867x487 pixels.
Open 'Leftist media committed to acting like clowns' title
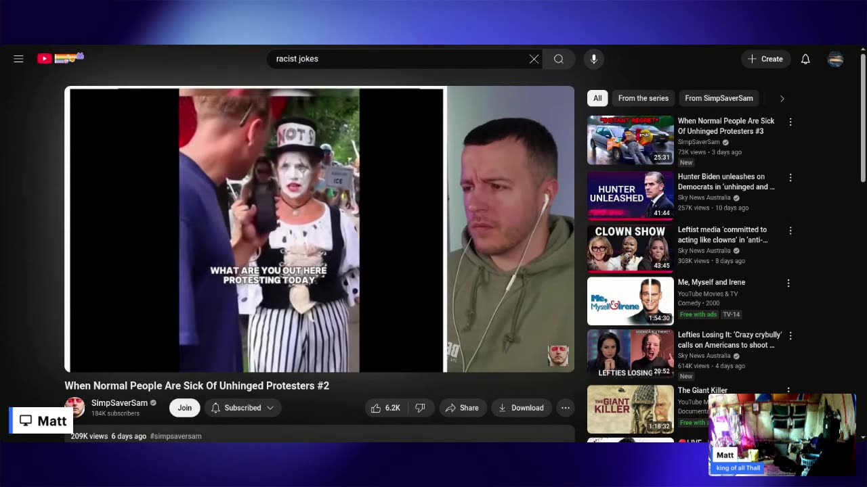click(723, 235)
